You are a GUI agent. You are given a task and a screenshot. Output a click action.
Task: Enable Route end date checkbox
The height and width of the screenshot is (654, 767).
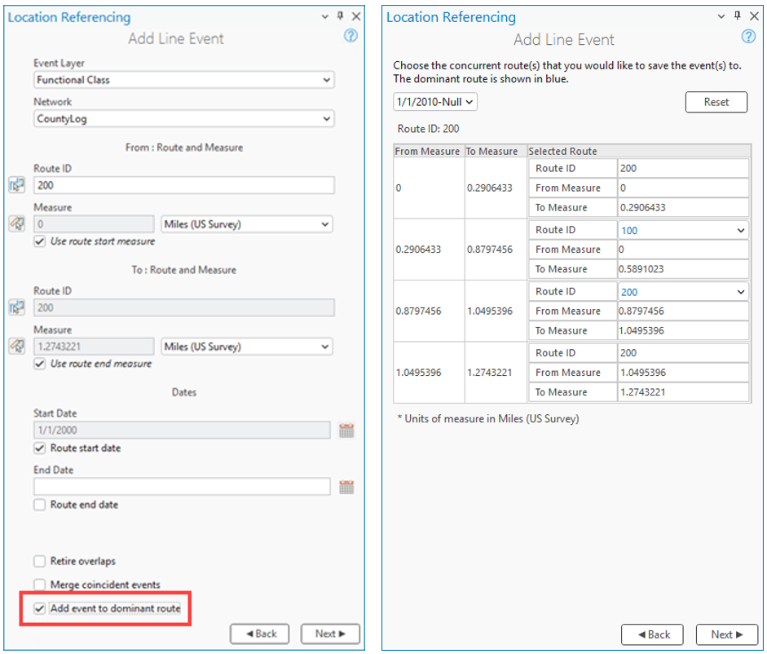click(x=40, y=505)
